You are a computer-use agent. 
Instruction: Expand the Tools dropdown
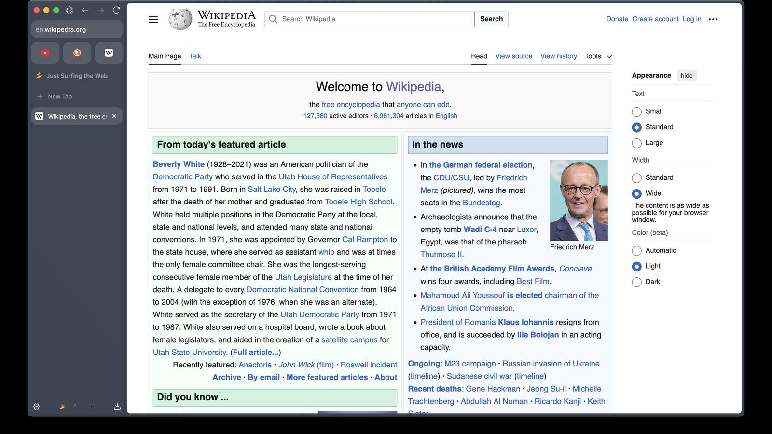pos(598,56)
